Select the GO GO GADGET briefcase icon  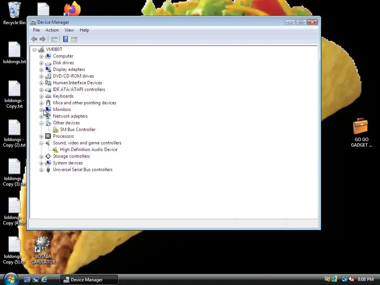pyautogui.click(x=361, y=133)
